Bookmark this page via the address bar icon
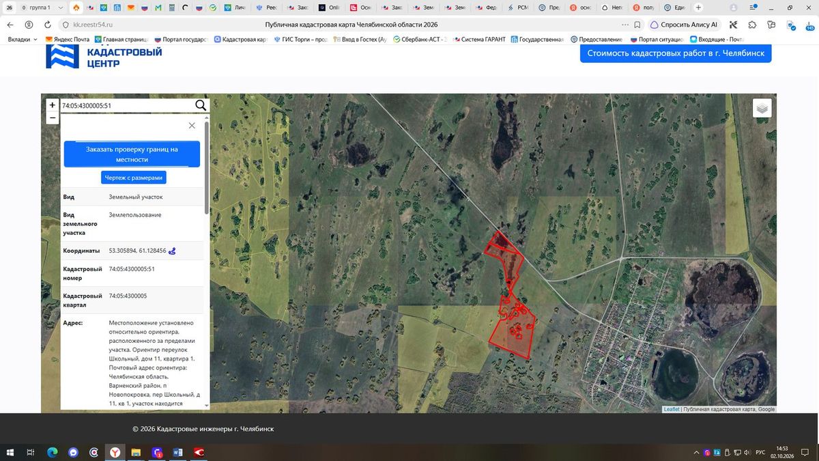Screen dimensions: 819x461 pos(637,25)
